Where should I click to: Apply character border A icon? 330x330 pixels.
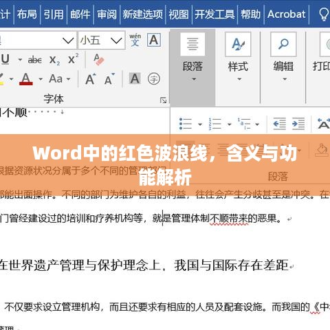tap(154, 40)
